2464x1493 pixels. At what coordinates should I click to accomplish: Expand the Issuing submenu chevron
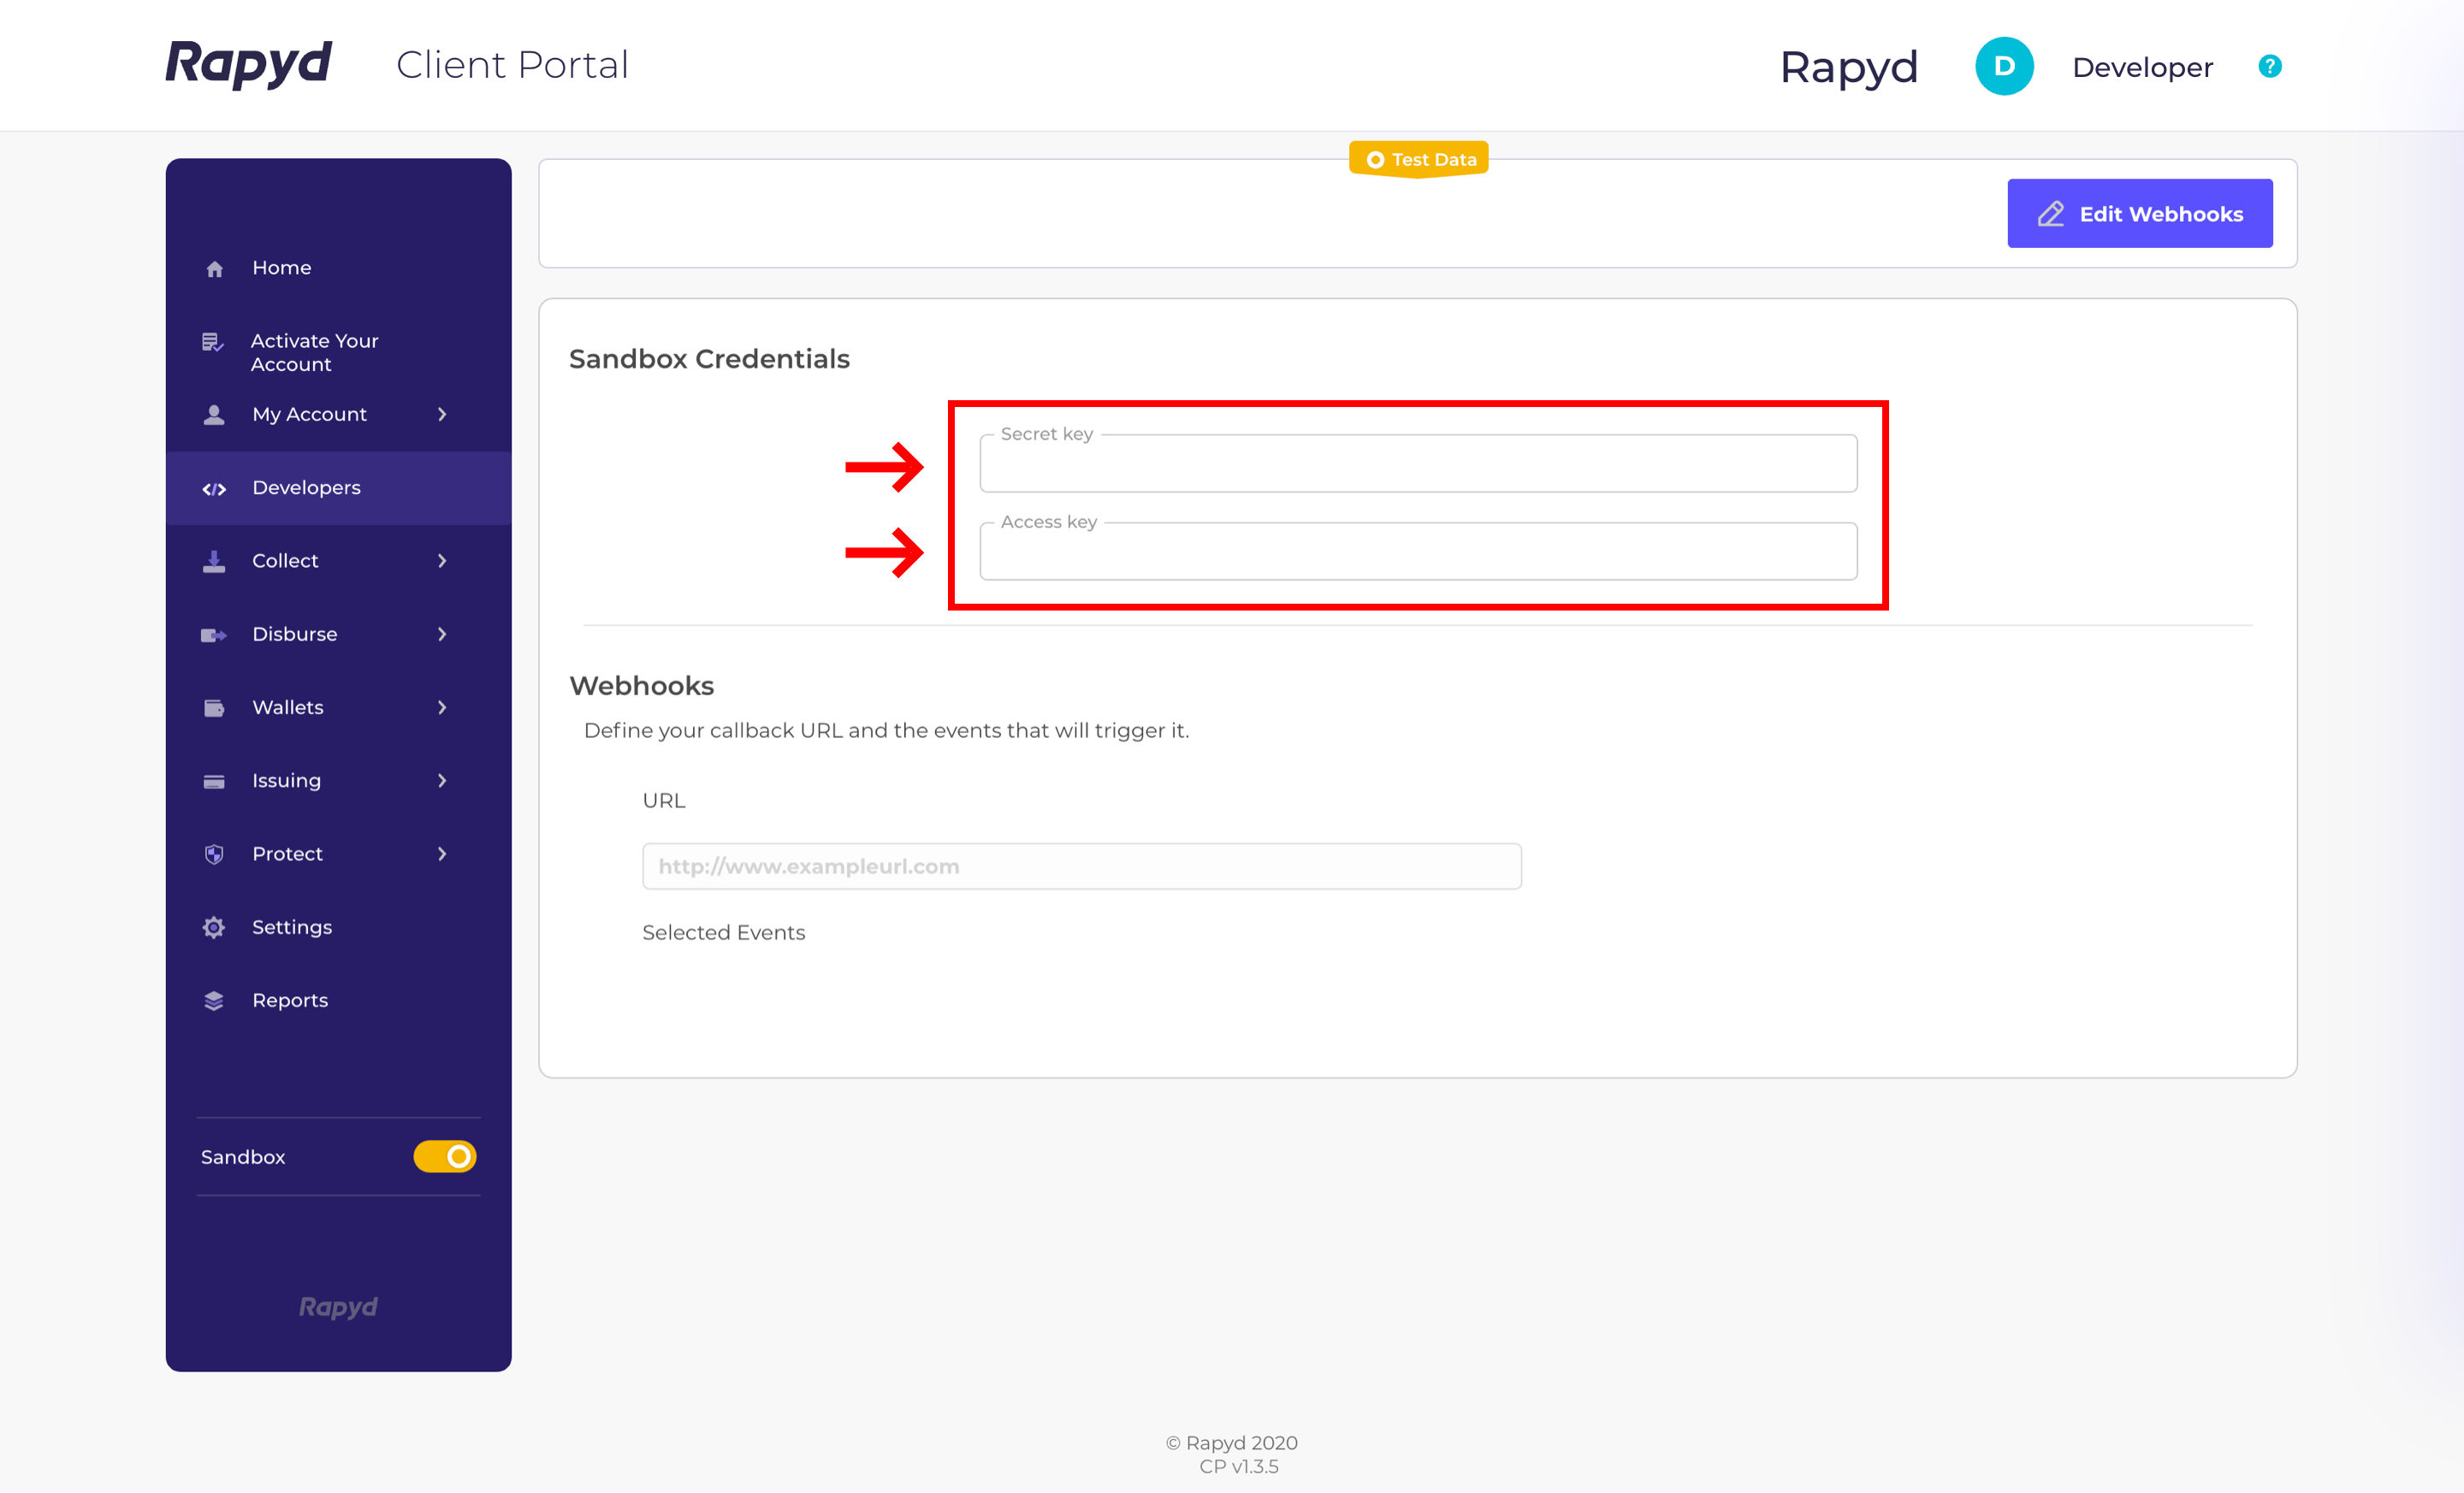[442, 781]
